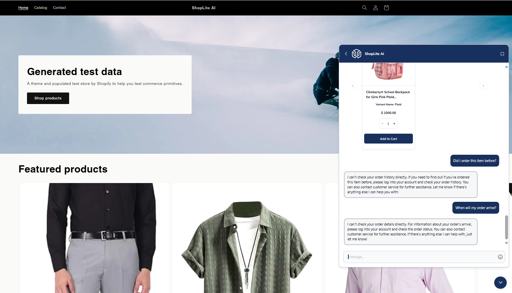Open the search icon in header
The width and height of the screenshot is (512, 293).
point(364,8)
